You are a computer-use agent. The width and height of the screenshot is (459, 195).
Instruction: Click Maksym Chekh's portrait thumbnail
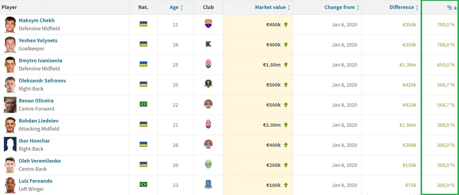[10, 25]
